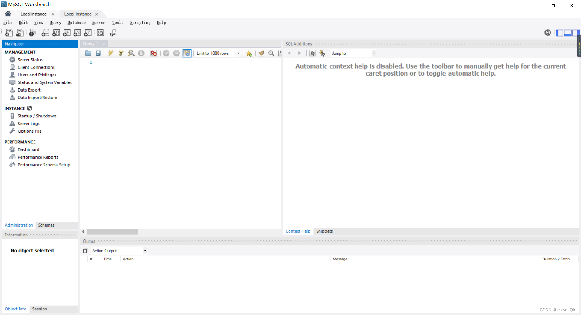Toggle the left sidebar panel visibility

coord(560,33)
